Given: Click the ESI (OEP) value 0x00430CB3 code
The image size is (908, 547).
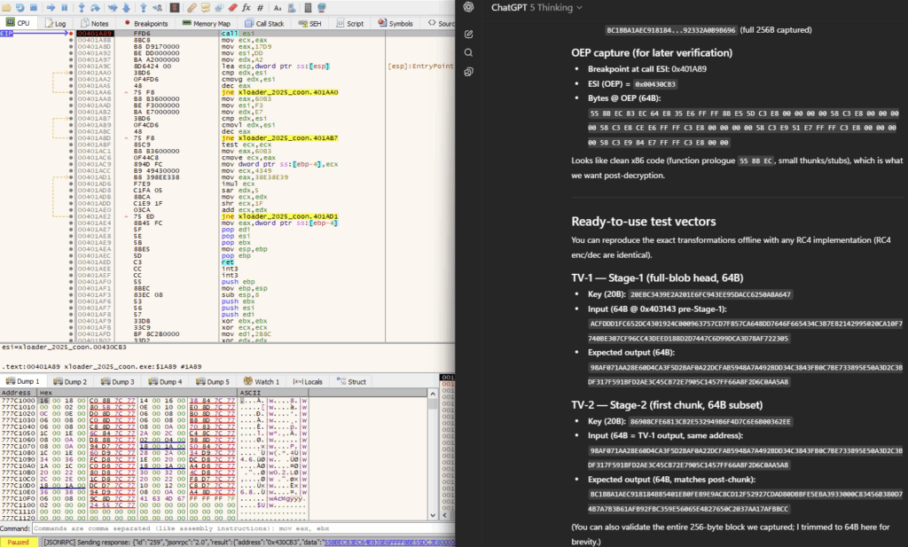Looking at the screenshot, I should point(655,84).
